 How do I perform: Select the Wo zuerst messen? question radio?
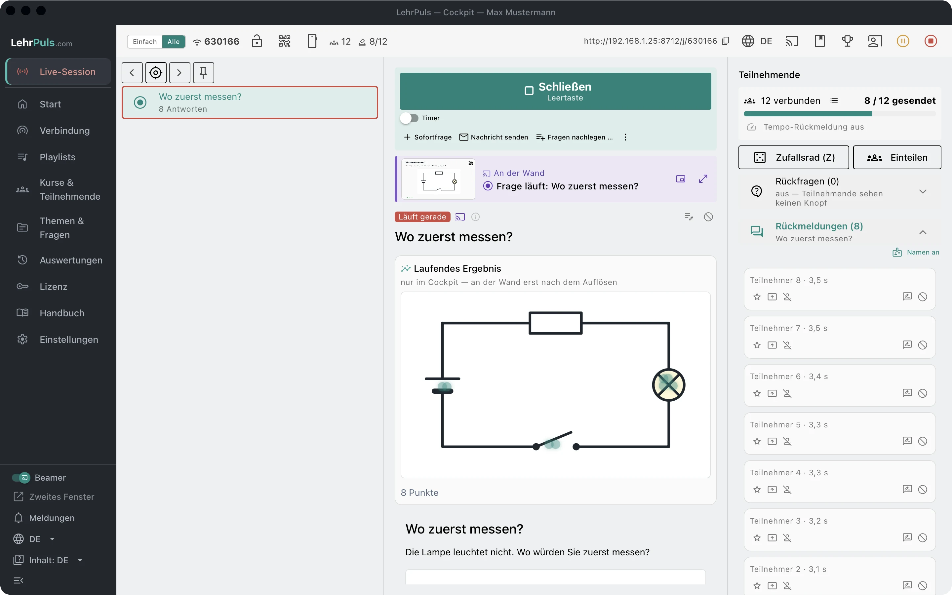140,102
